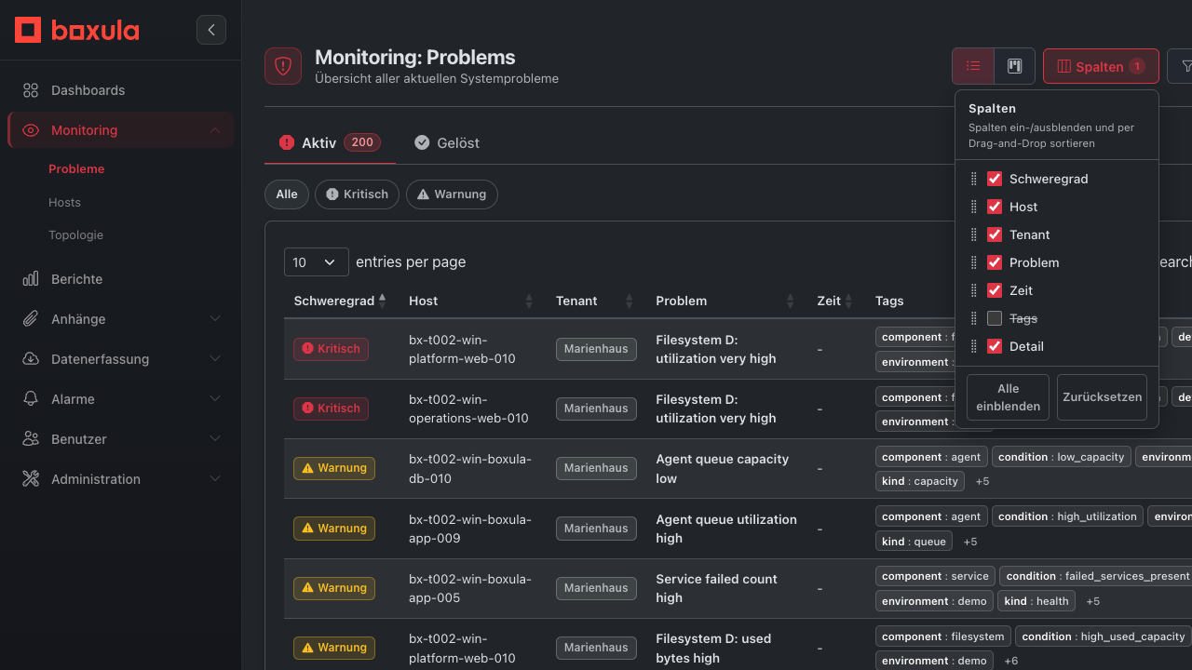Grab the drag handle for Detail column
Image resolution: width=1192 pixels, height=670 pixels.
coord(974,346)
